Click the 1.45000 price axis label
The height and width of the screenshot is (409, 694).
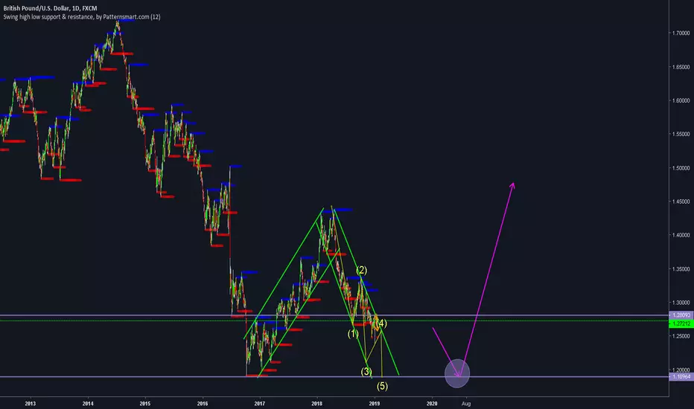(681, 202)
